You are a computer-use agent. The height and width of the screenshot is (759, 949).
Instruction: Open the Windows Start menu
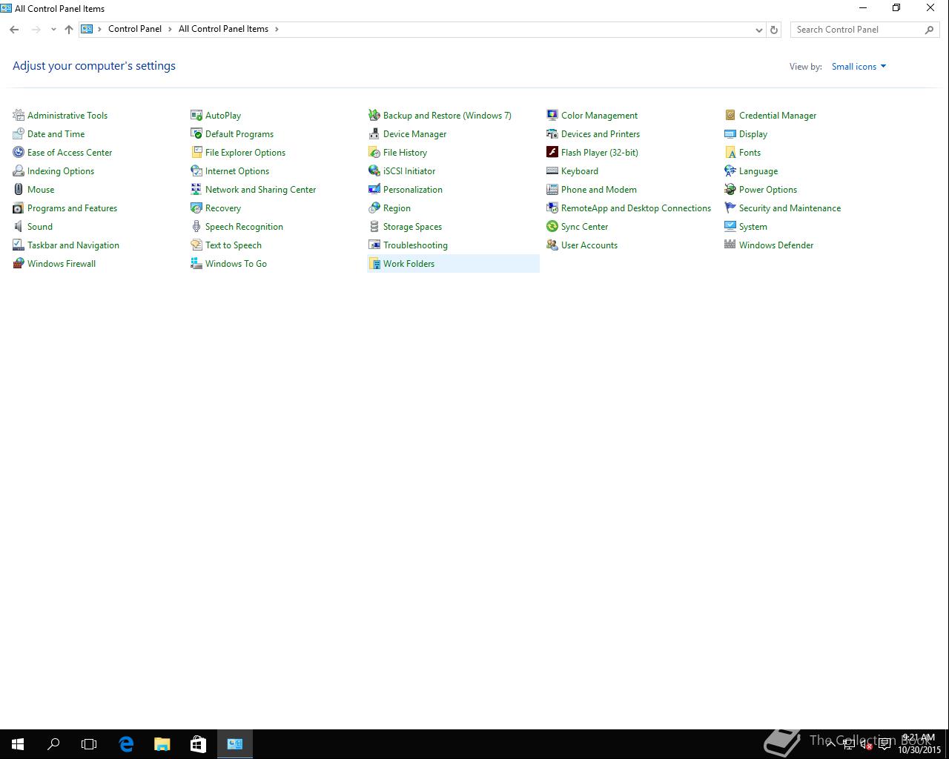pos(18,744)
